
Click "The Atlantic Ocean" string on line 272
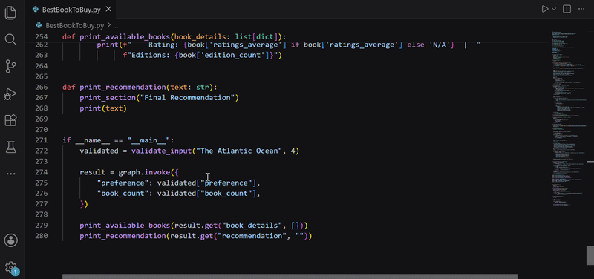point(239,151)
